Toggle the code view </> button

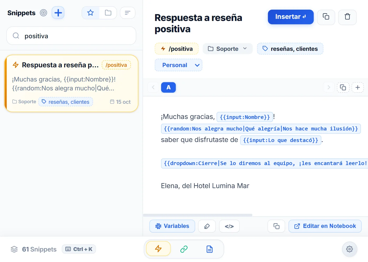click(x=229, y=226)
